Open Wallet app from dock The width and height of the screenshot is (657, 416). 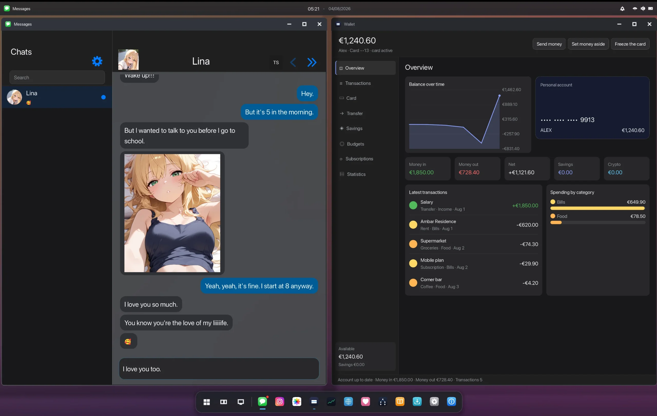[x=314, y=402]
